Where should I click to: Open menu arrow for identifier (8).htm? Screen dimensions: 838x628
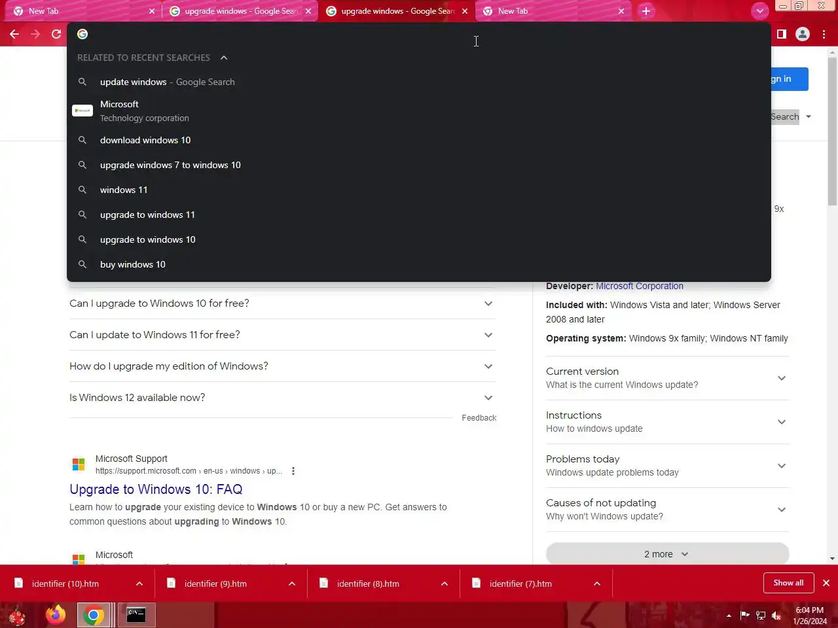(x=445, y=584)
